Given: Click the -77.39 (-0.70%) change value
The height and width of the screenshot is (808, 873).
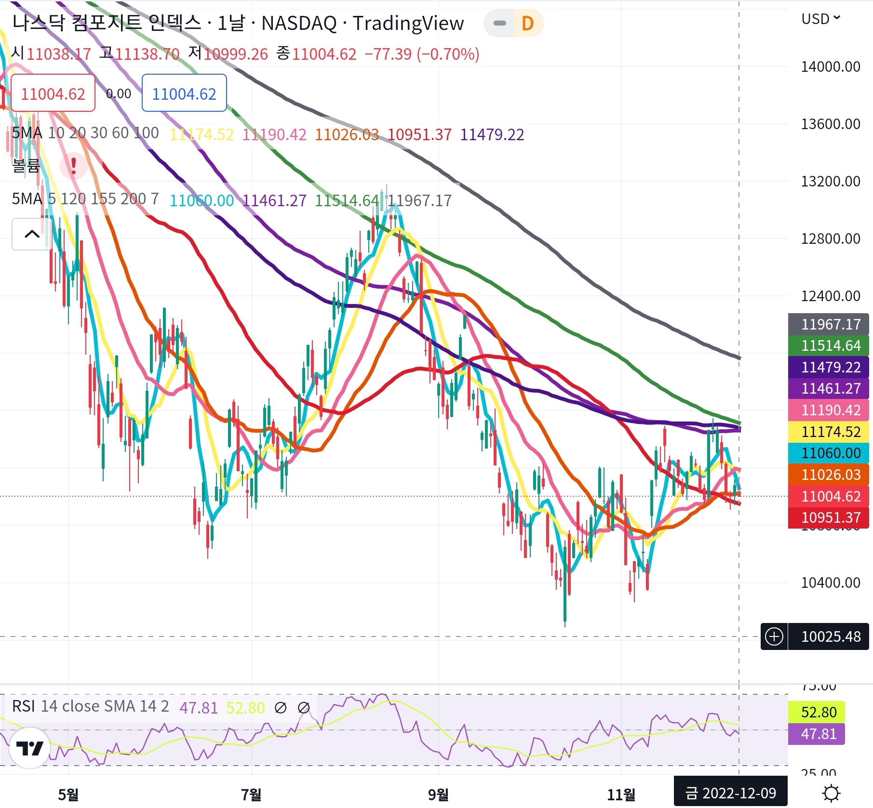Looking at the screenshot, I should [422, 54].
